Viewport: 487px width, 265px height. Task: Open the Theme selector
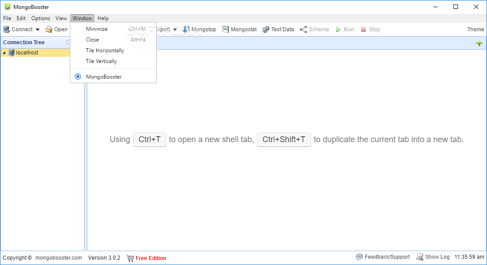[x=475, y=29]
